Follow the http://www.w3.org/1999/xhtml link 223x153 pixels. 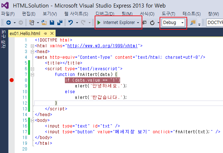point(103,46)
